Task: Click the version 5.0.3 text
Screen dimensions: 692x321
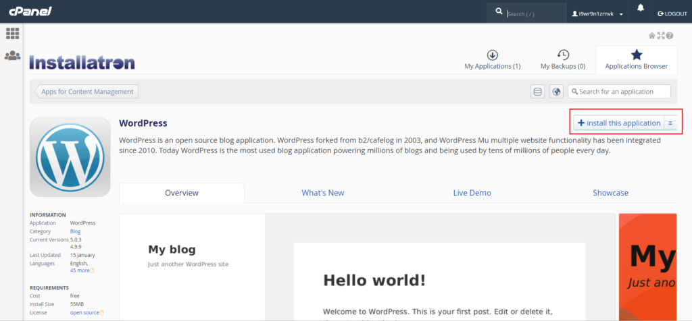Action: [76, 239]
